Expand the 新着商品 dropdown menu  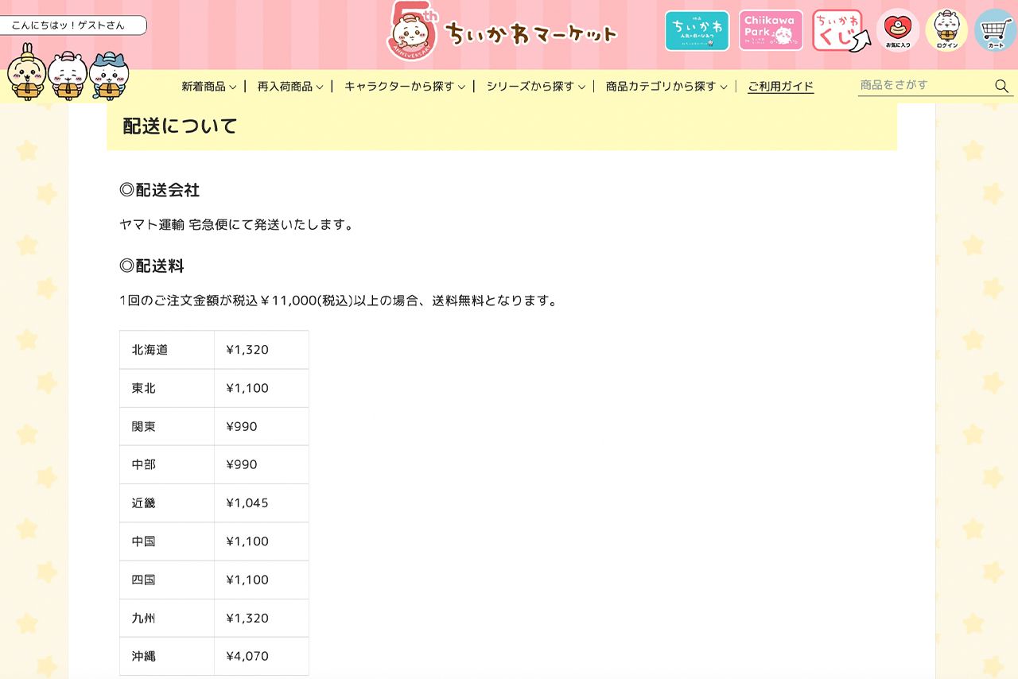point(208,87)
